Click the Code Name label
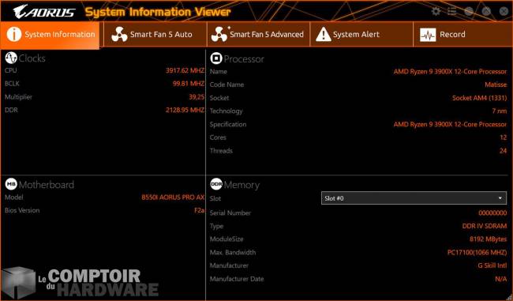The image size is (513, 301). (x=227, y=85)
